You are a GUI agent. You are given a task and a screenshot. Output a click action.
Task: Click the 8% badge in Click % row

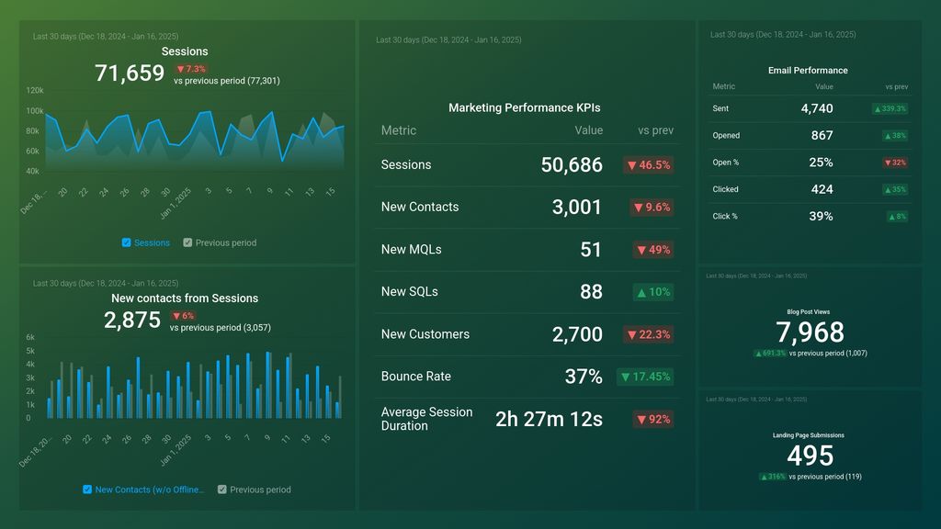pos(897,217)
